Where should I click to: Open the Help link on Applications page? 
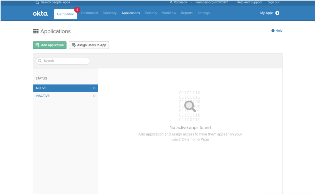[279, 31]
